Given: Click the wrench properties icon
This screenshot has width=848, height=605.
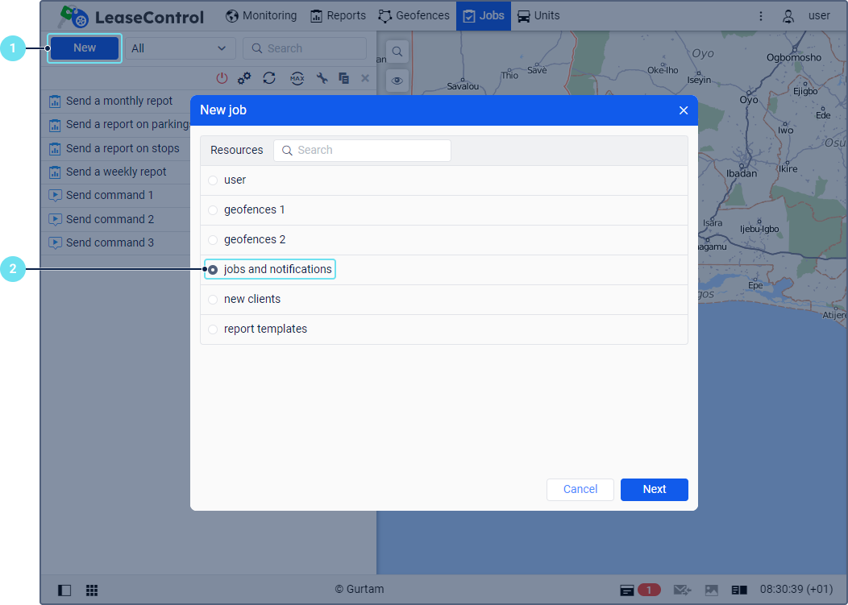Looking at the screenshot, I should (x=322, y=78).
